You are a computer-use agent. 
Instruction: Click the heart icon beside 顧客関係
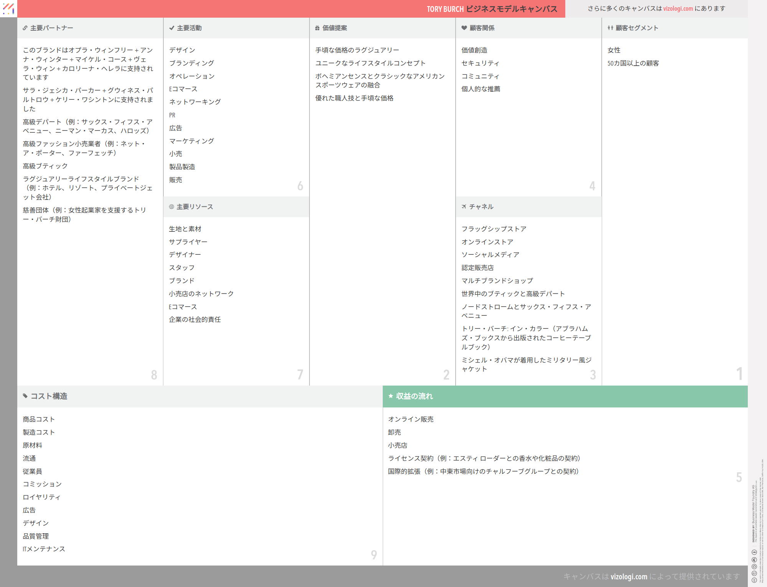[464, 28]
